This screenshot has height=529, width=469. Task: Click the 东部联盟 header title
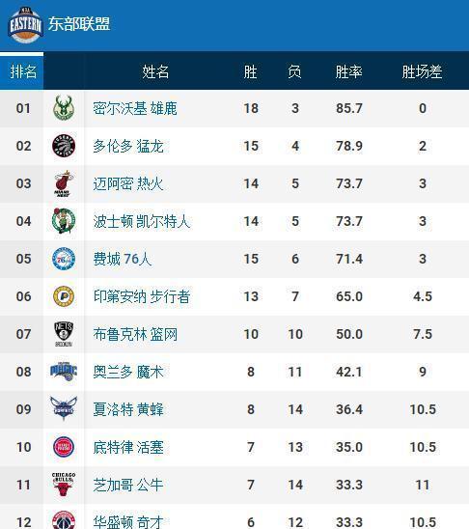click(x=79, y=24)
